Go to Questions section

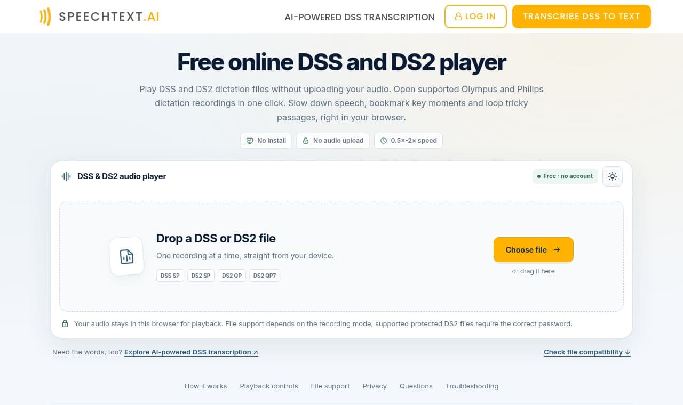pyautogui.click(x=416, y=386)
